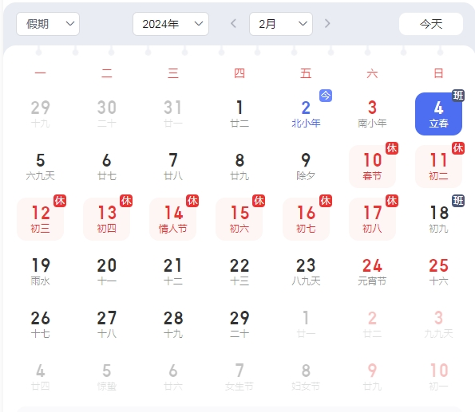Click the 休 badge on February 11
Image resolution: width=475 pixels, height=412 pixels.
click(458, 148)
